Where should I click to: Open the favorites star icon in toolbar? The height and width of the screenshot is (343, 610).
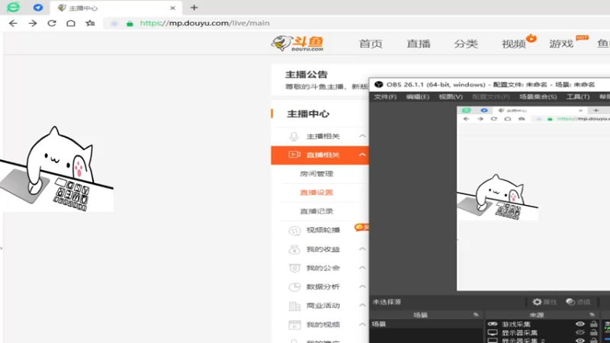(x=90, y=24)
